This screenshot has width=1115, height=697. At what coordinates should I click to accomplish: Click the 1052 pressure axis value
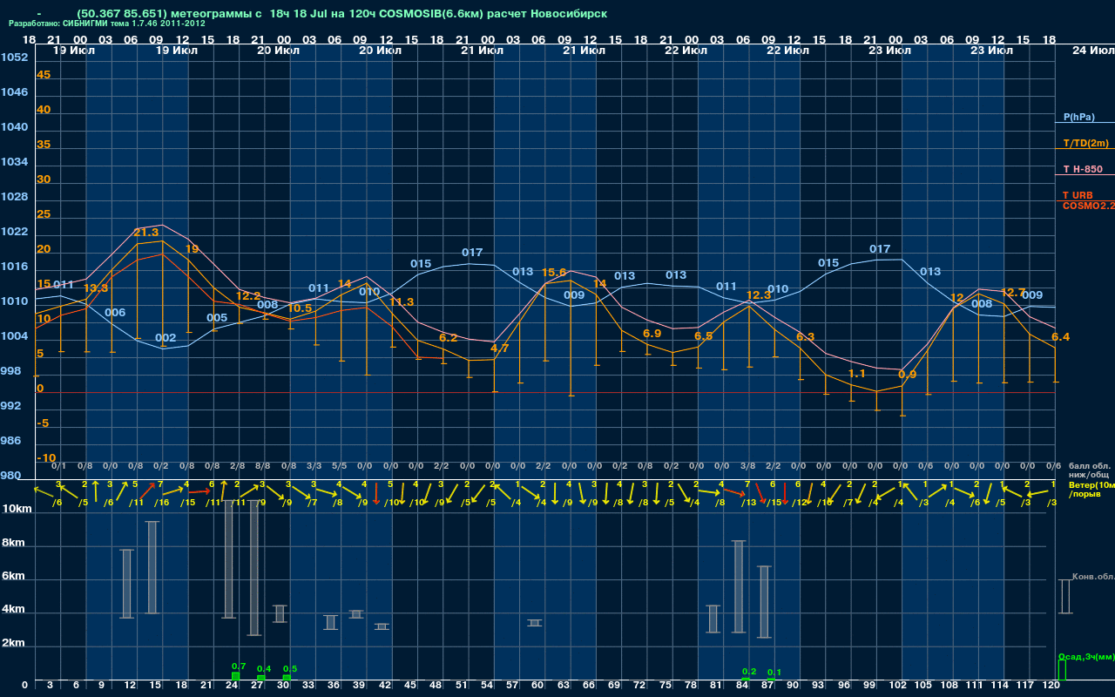pyautogui.click(x=14, y=58)
